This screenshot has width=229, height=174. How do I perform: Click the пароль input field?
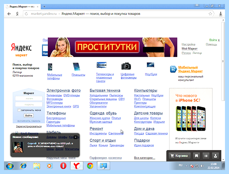[29, 104]
